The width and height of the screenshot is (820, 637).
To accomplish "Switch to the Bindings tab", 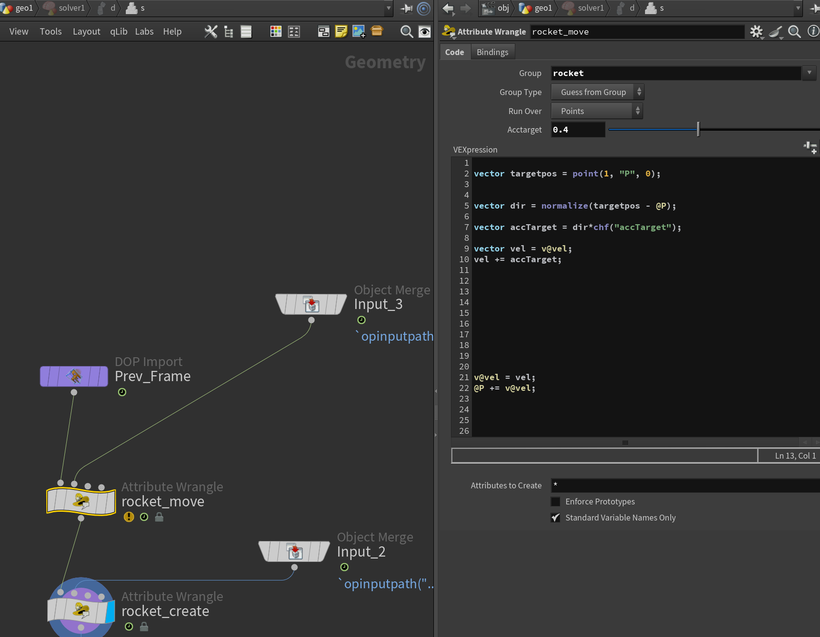I will click(x=492, y=52).
